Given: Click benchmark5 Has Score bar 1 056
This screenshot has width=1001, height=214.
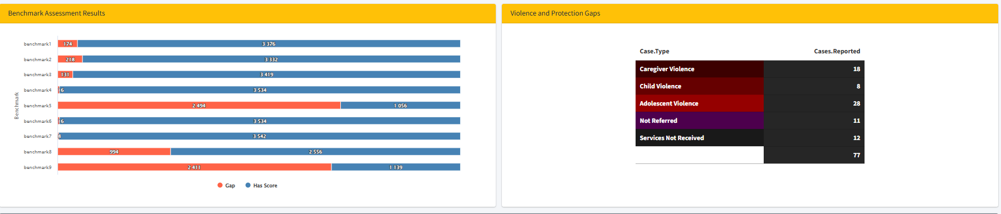Looking at the screenshot, I should [401, 105].
